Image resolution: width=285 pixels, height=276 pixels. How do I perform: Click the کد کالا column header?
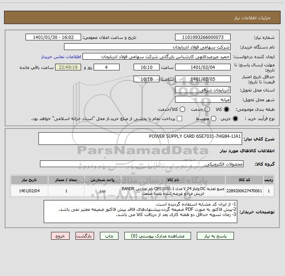coord(244,180)
